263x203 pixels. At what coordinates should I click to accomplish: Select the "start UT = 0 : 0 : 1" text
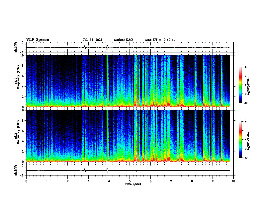coord(160,40)
